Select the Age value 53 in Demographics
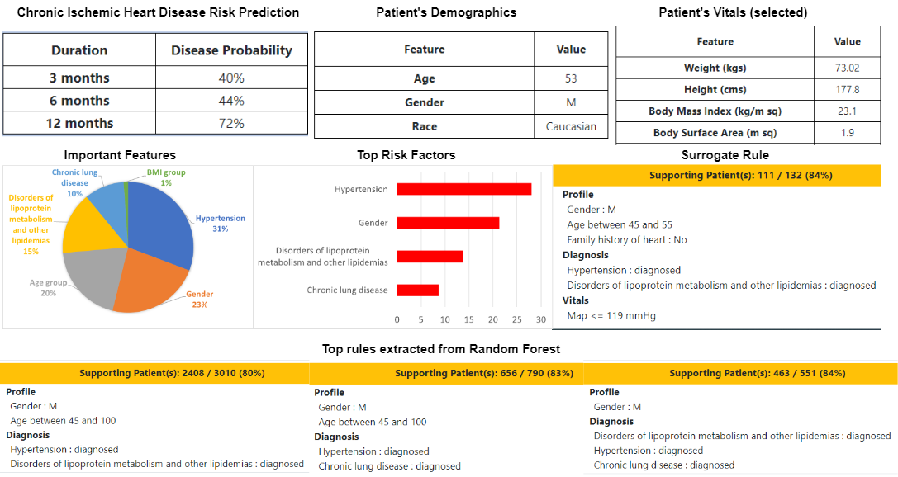Screen dimensions: 898x477 pos(571,78)
